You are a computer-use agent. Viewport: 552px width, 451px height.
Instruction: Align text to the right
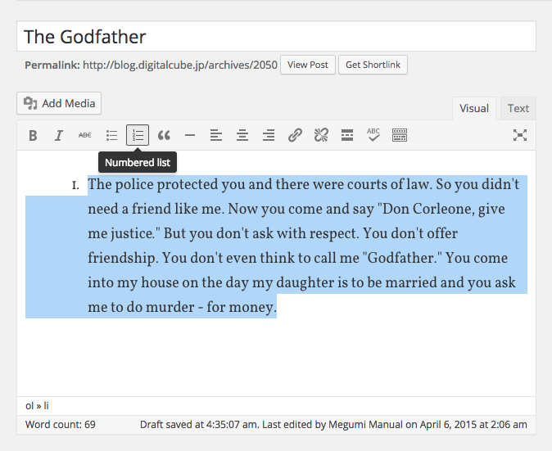pyautogui.click(x=269, y=136)
